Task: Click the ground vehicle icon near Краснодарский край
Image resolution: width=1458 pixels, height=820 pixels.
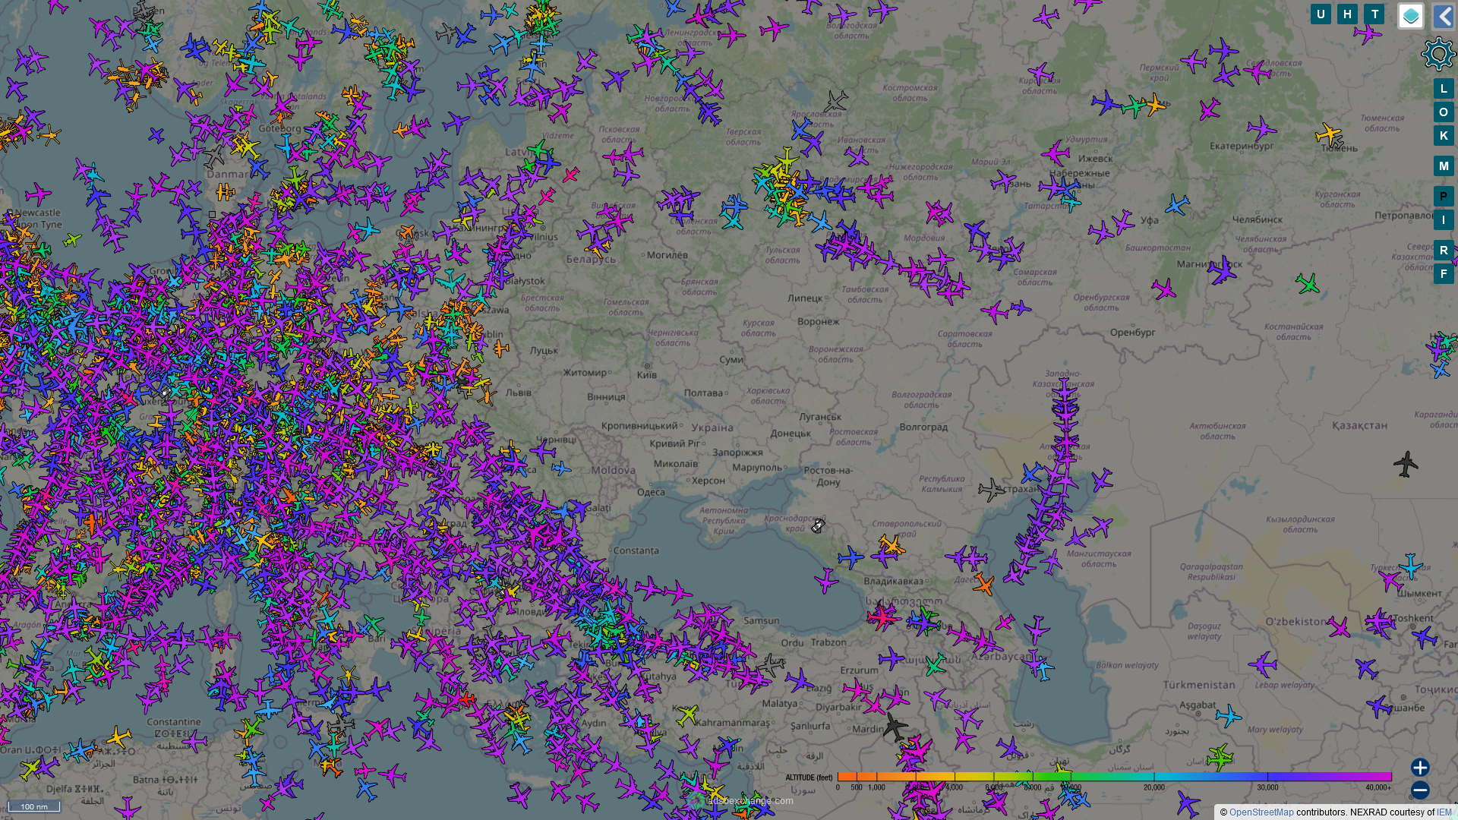Action: click(818, 525)
